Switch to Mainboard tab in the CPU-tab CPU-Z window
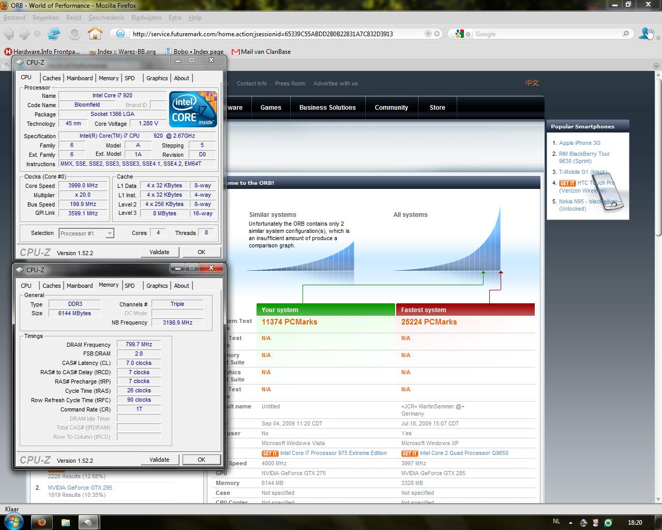Viewport: 662px width, 530px height. tap(80, 78)
